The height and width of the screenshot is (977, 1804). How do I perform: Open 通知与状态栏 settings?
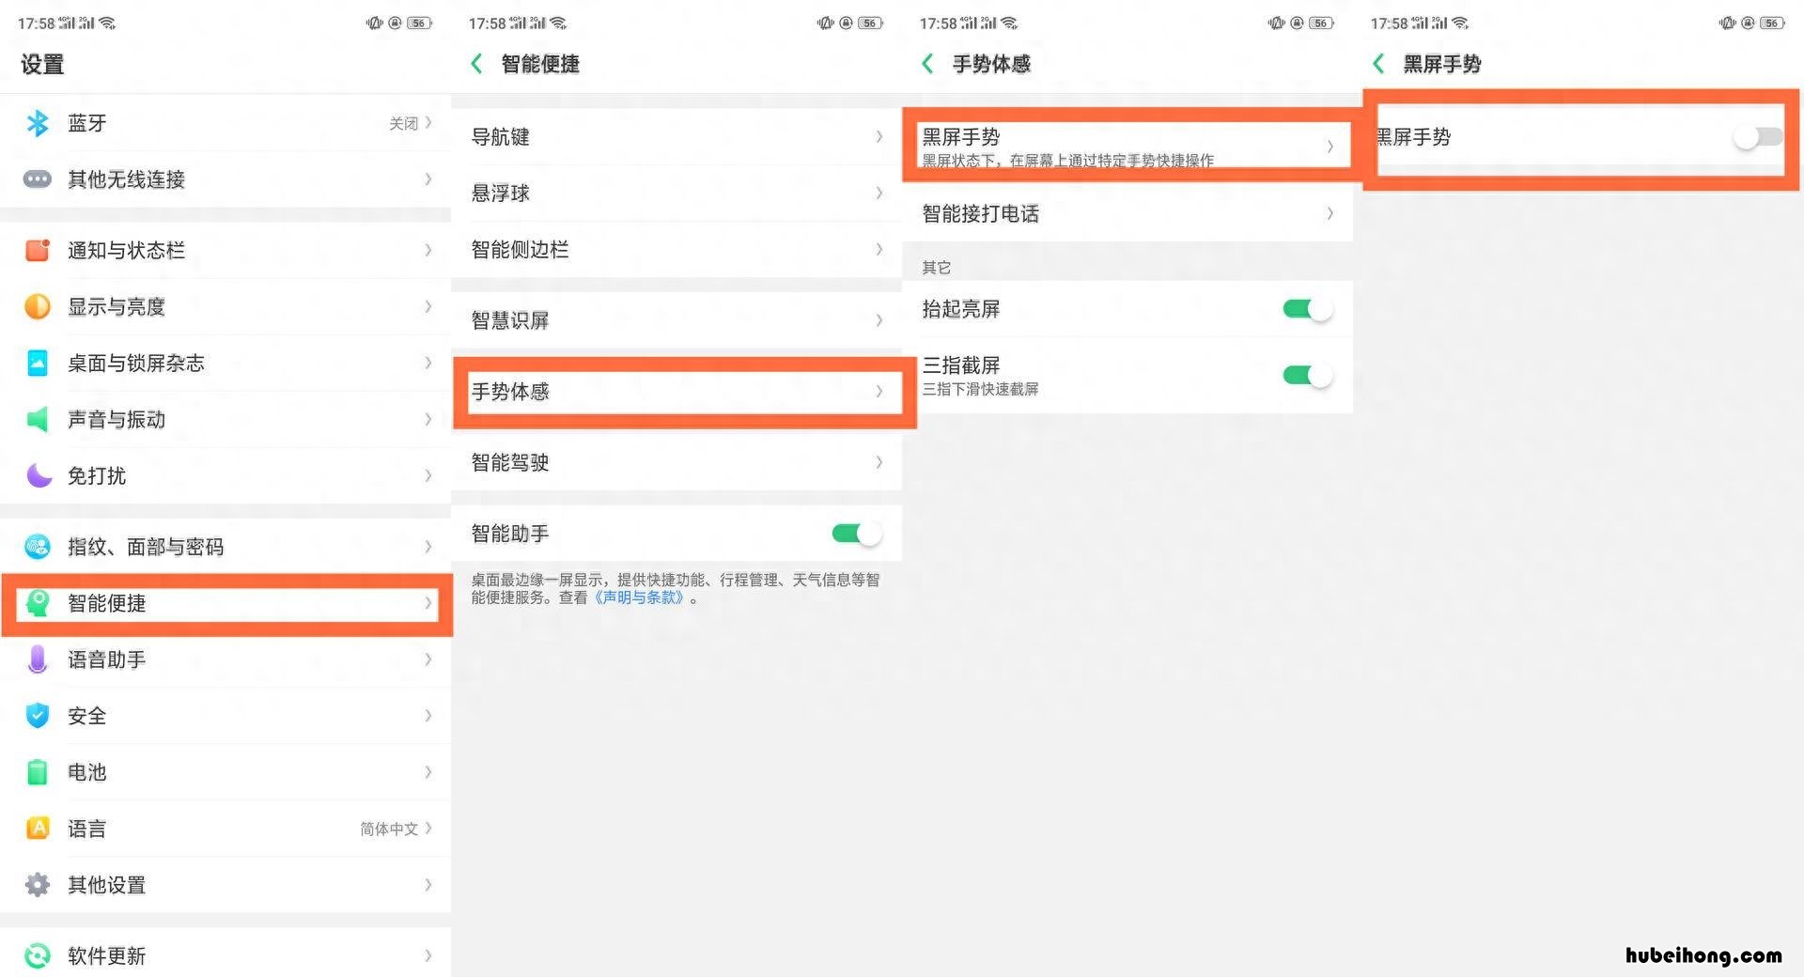point(225,250)
